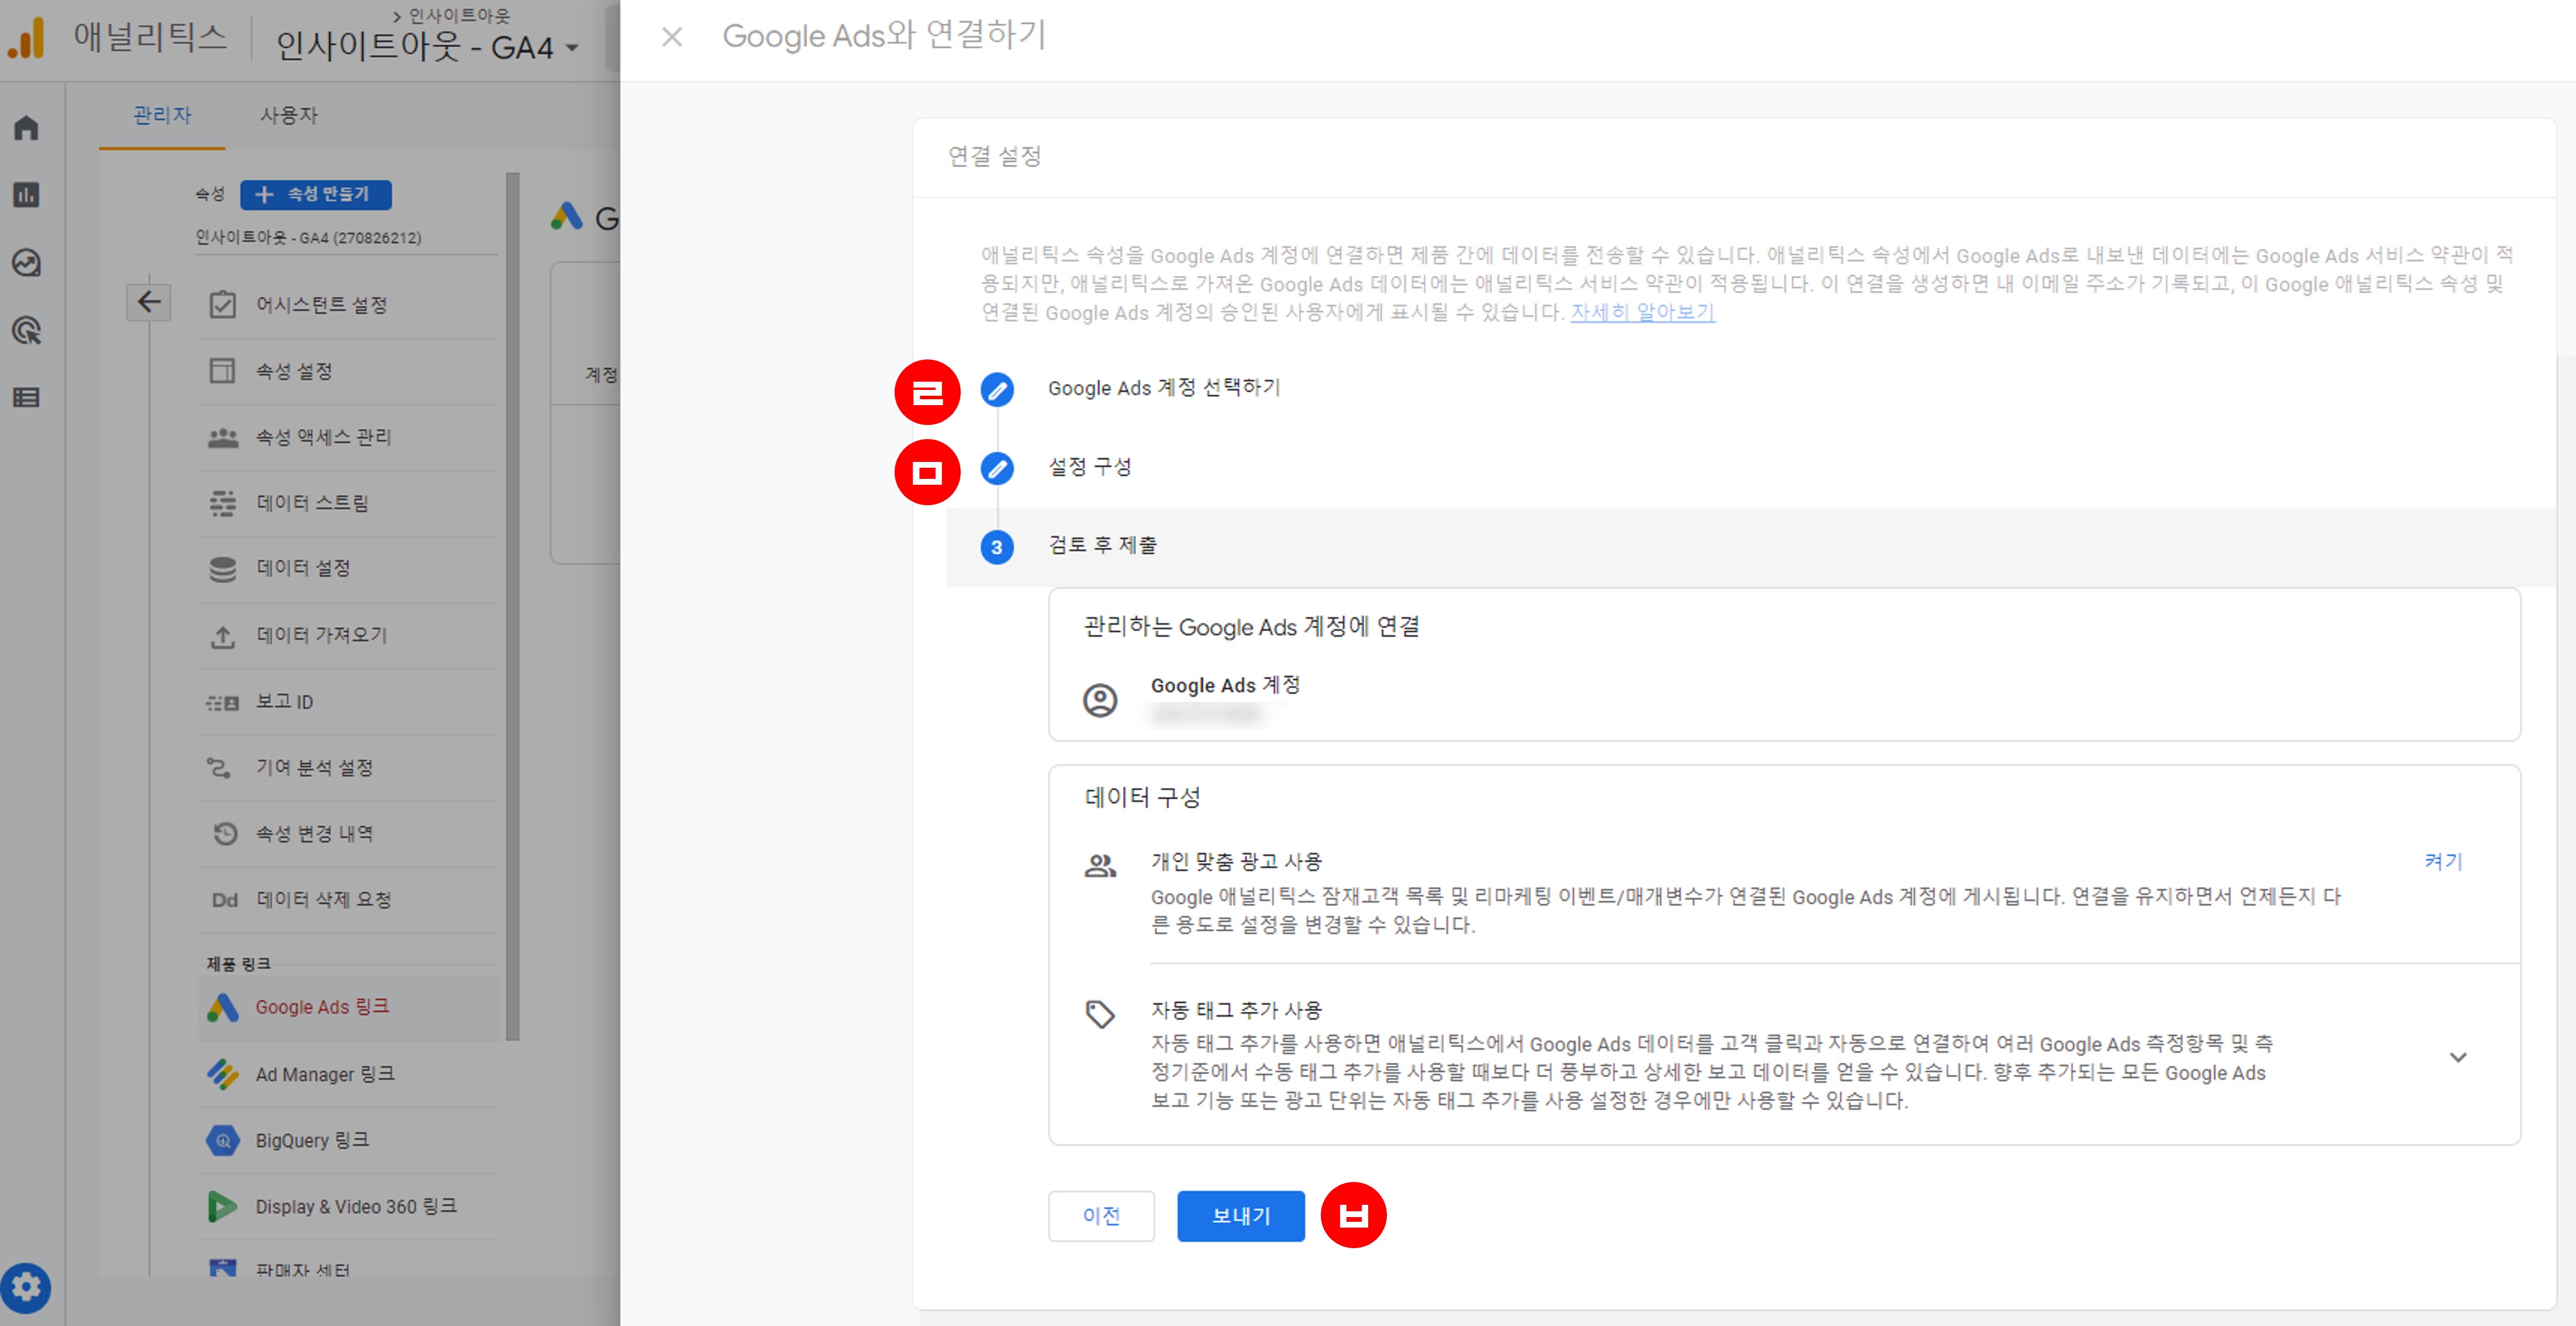Screen dimensions: 2576x1326
Task: Click the 자동 태그 추가 tag icon
Action: point(1100,1014)
